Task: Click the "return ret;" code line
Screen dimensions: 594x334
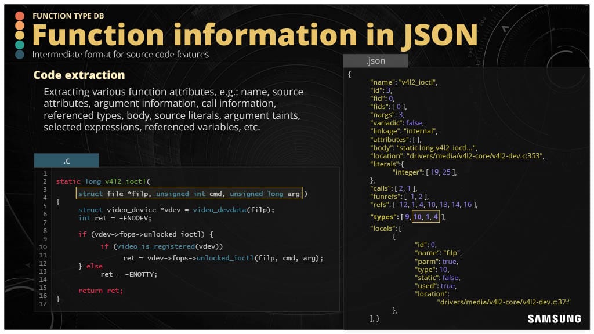Action: point(100,291)
